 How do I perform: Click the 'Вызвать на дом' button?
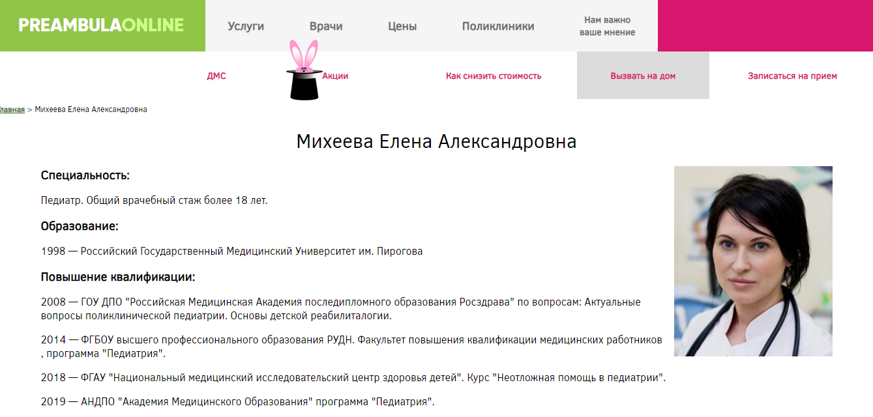[x=643, y=76]
